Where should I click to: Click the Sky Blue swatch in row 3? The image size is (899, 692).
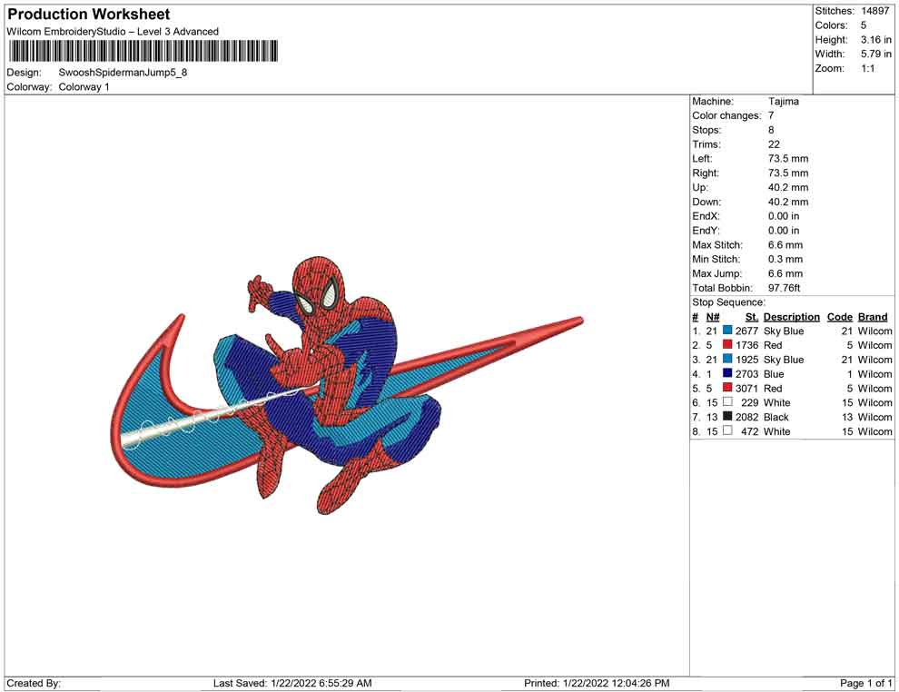coord(727,359)
